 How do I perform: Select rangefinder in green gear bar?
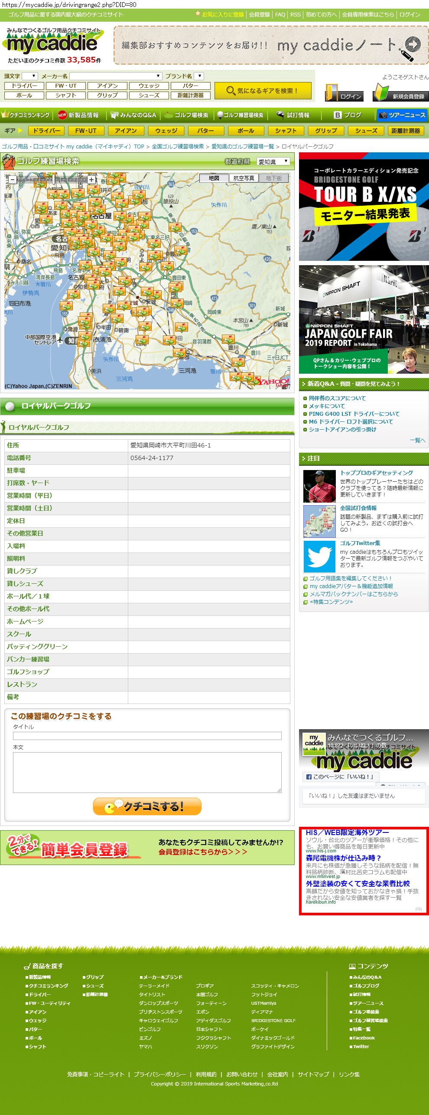(406, 131)
